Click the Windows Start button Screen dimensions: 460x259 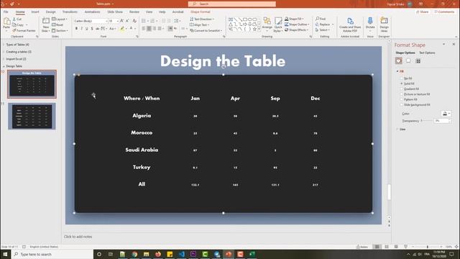click(x=5, y=254)
